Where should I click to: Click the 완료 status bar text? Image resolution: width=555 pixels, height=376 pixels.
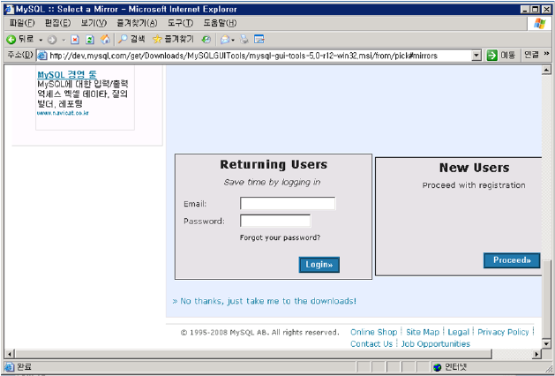pyautogui.click(x=24, y=367)
